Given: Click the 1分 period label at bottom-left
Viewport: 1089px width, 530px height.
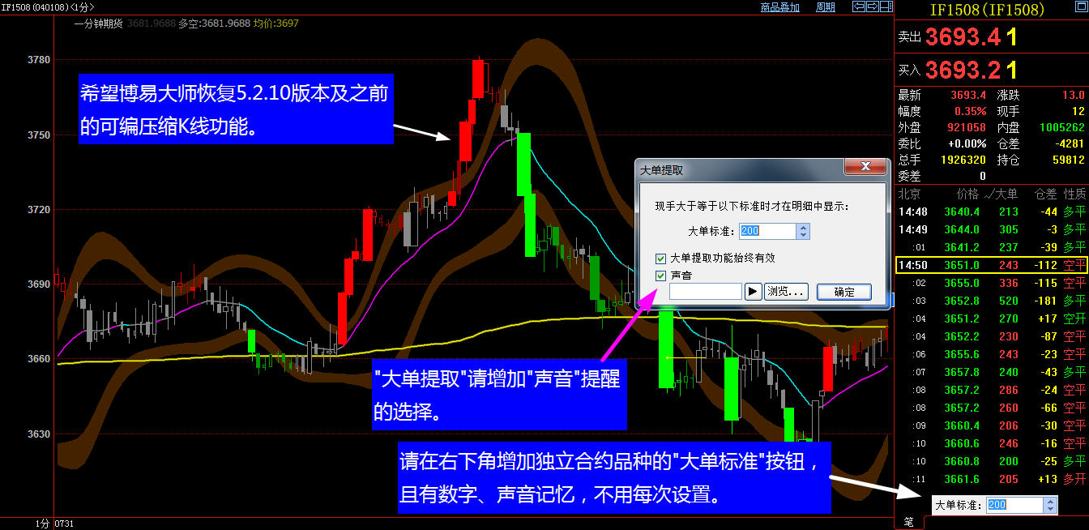Looking at the screenshot, I should pyautogui.click(x=42, y=524).
